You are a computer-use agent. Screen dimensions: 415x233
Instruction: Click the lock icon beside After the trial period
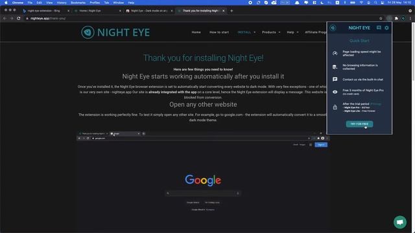[x=335, y=107]
